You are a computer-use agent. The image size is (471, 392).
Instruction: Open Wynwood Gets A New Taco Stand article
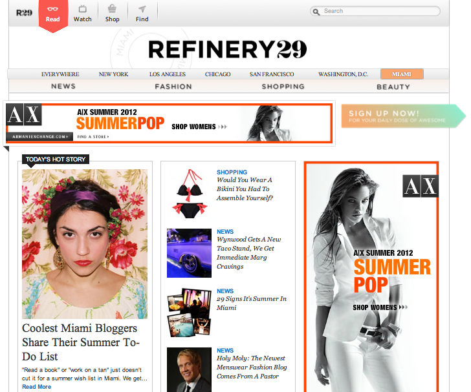click(x=248, y=253)
